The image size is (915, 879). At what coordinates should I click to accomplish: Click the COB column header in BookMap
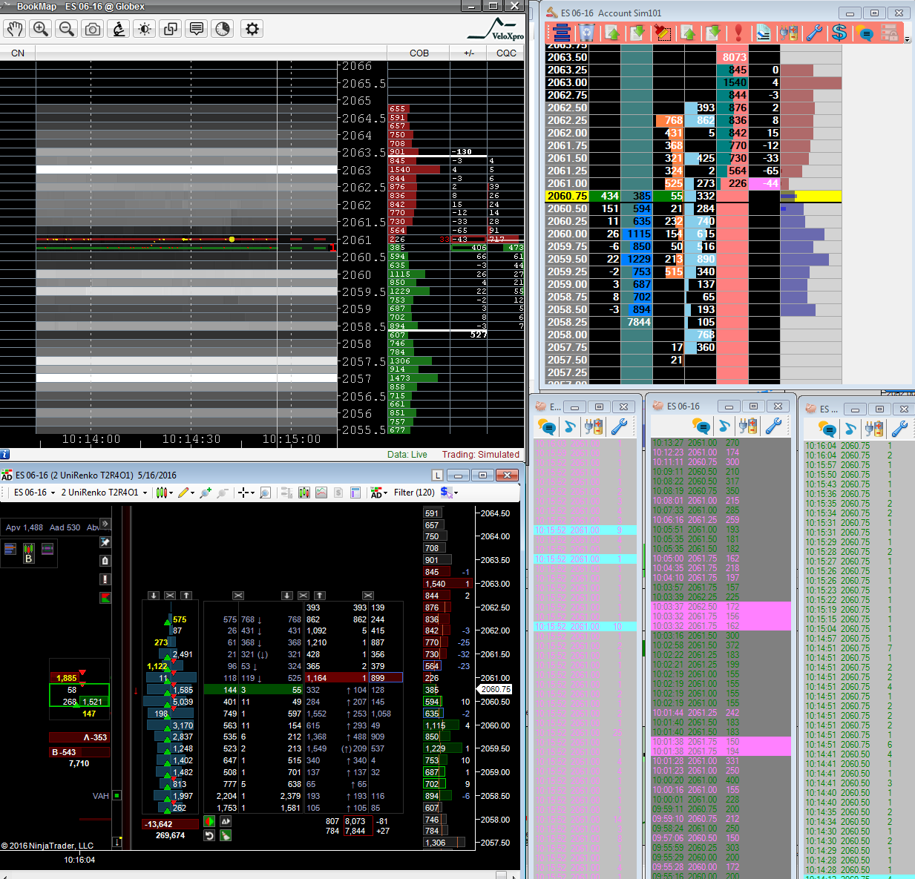pos(419,53)
